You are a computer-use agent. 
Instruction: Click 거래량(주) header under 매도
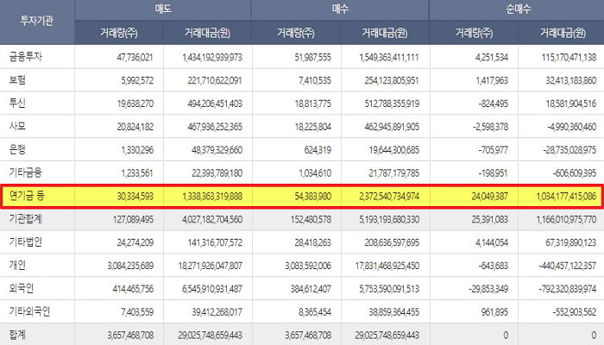pos(119,33)
